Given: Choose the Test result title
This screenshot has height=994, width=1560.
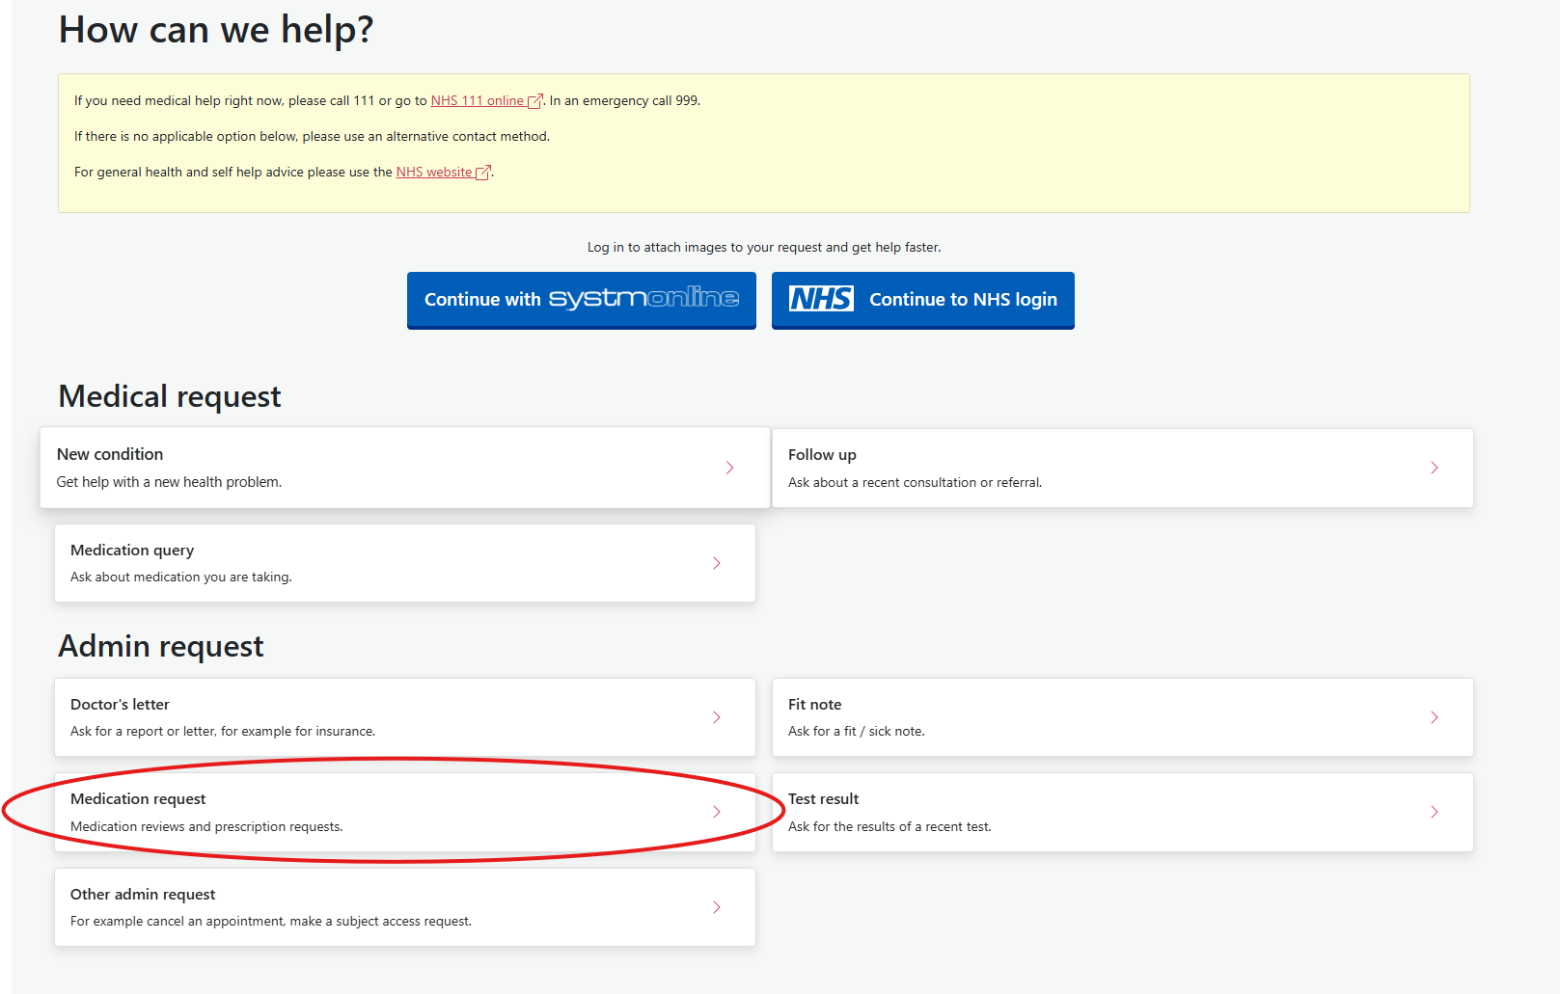Looking at the screenshot, I should point(823,798).
